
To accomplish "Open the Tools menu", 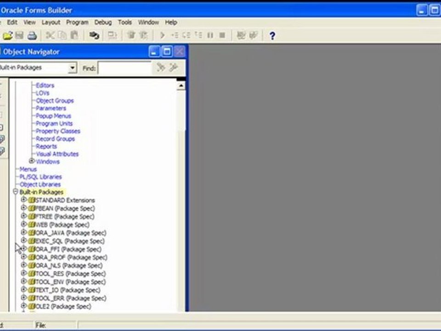I will [x=124, y=22].
